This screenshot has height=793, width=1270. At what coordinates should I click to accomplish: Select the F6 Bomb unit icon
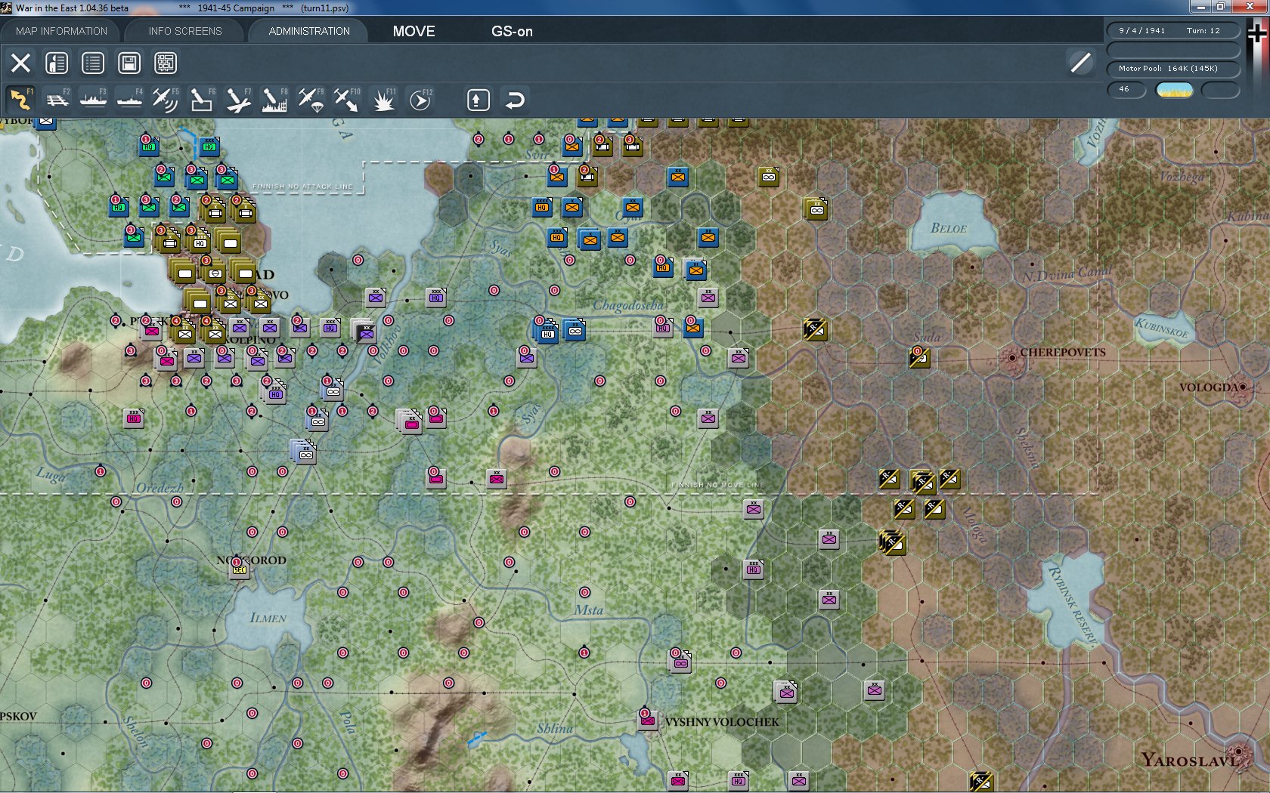[202, 100]
